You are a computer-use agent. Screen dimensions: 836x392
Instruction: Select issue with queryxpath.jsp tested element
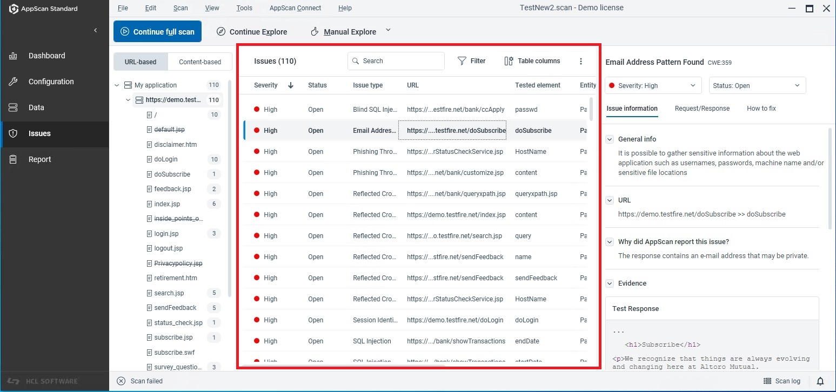point(415,194)
